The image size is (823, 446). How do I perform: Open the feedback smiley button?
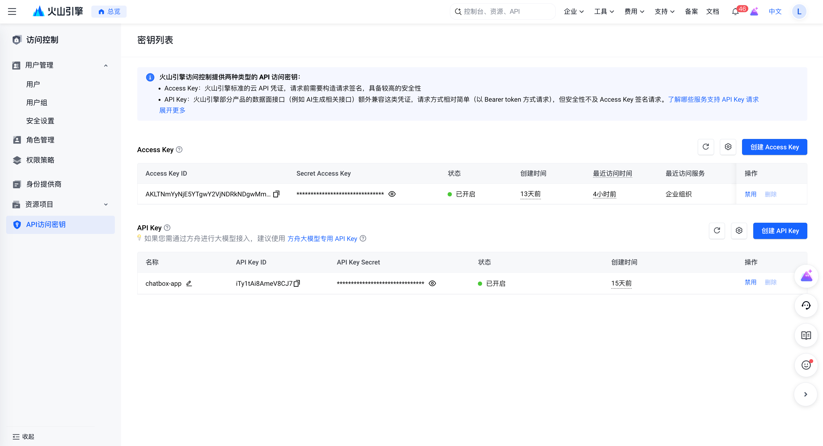(806, 365)
